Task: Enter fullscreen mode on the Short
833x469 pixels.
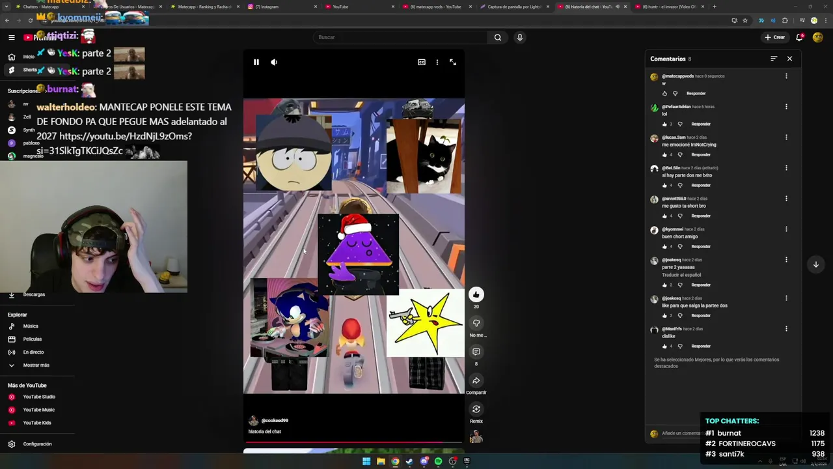Action: click(453, 63)
